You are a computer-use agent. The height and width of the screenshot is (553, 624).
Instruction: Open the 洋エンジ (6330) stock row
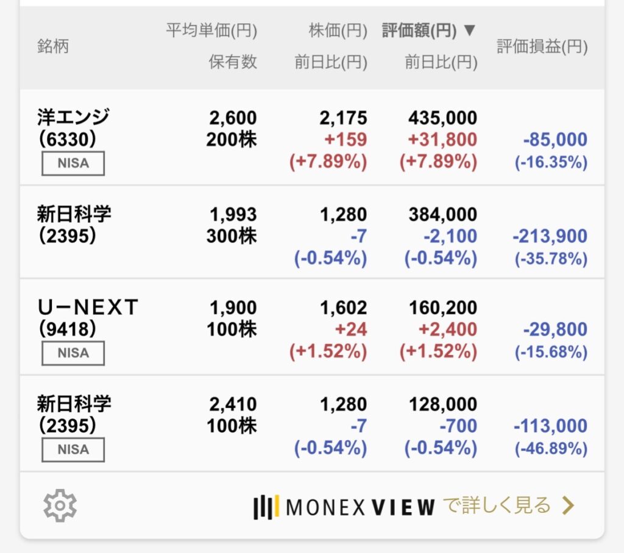(312, 138)
